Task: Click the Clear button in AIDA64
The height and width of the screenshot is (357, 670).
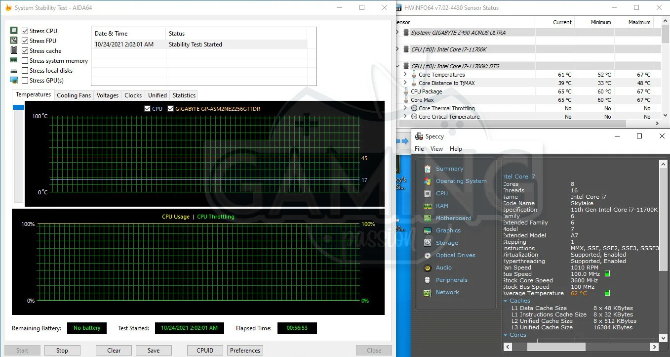Action: (114, 351)
